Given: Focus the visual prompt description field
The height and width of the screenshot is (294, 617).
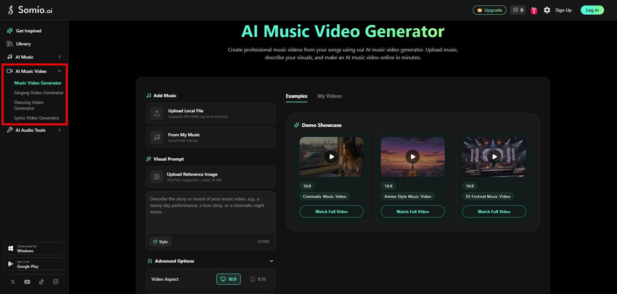Looking at the screenshot, I should (x=211, y=212).
